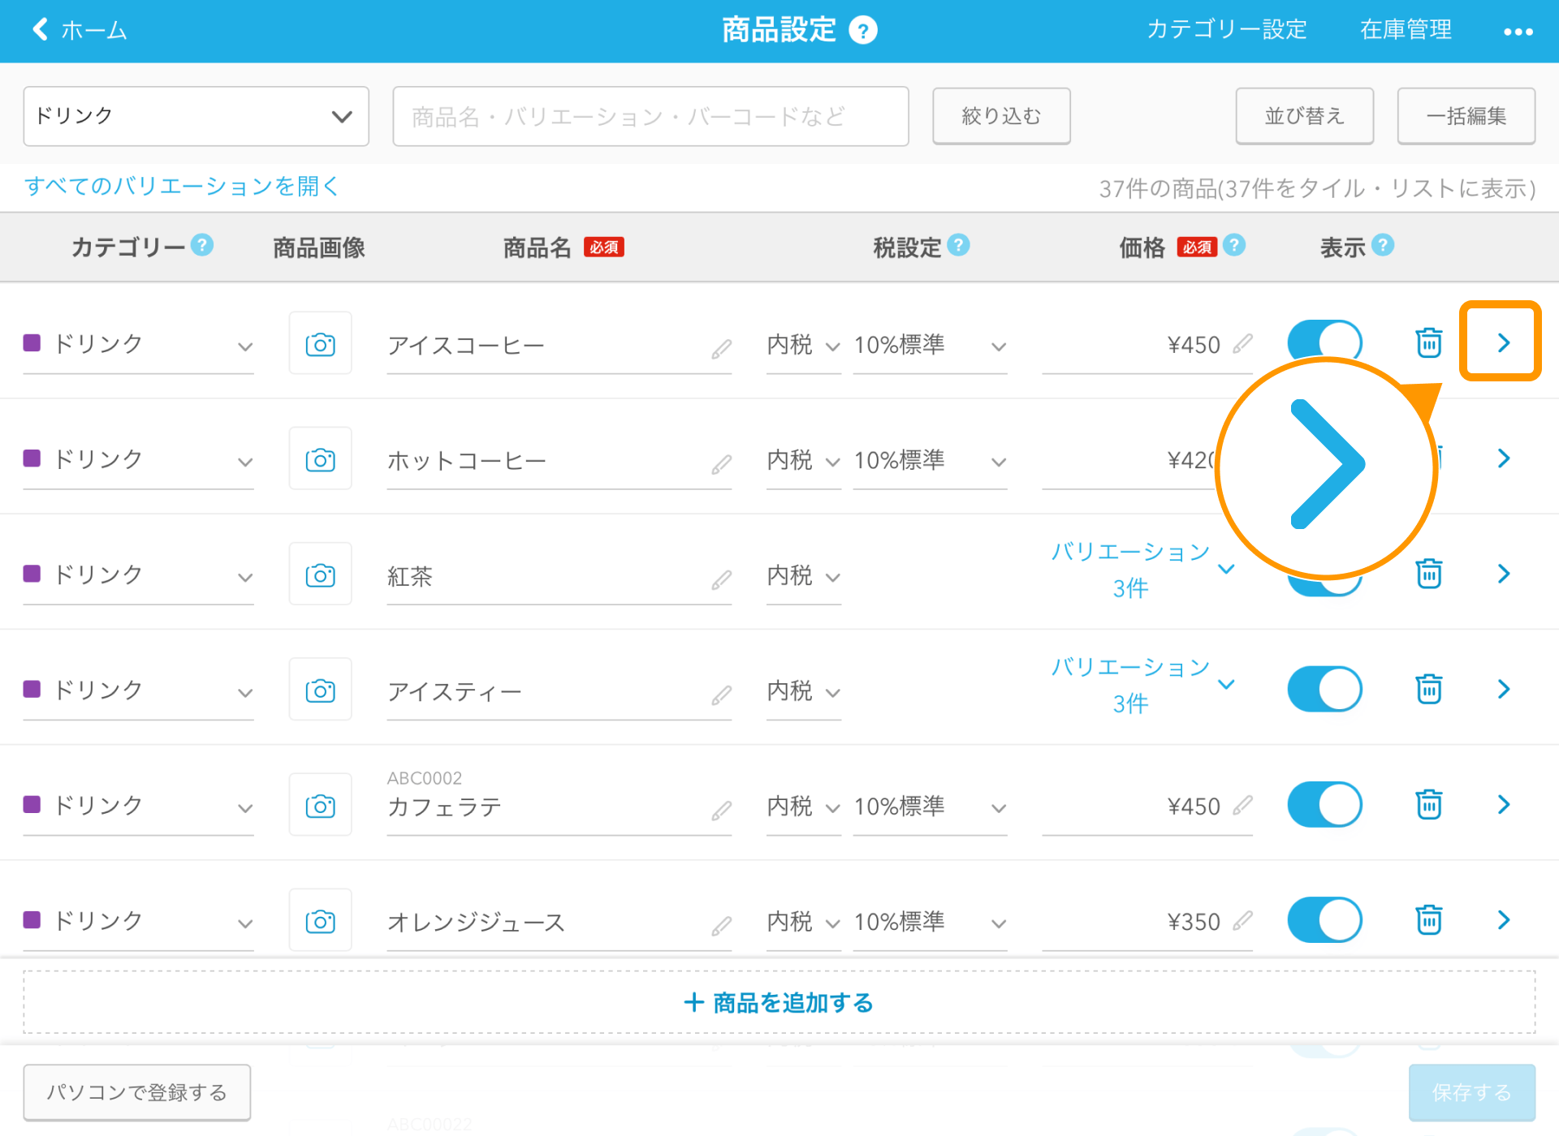Click the product search input field

[x=650, y=116]
